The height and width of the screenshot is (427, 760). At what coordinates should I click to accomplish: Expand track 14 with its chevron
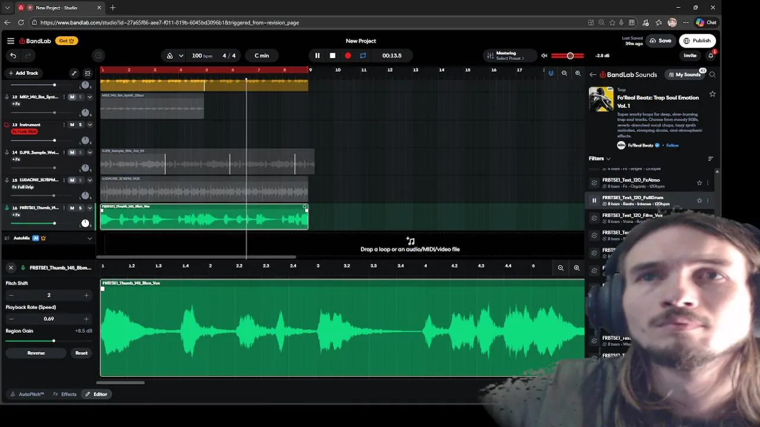point(90,152)
